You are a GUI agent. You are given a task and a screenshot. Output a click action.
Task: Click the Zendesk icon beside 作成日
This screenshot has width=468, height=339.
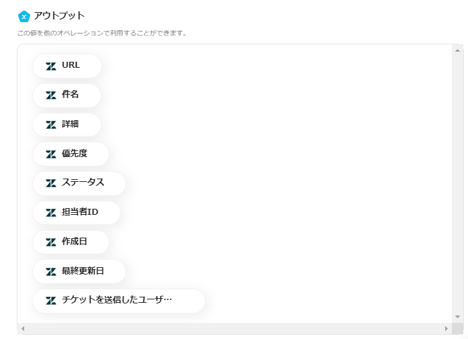coord(51,242)
